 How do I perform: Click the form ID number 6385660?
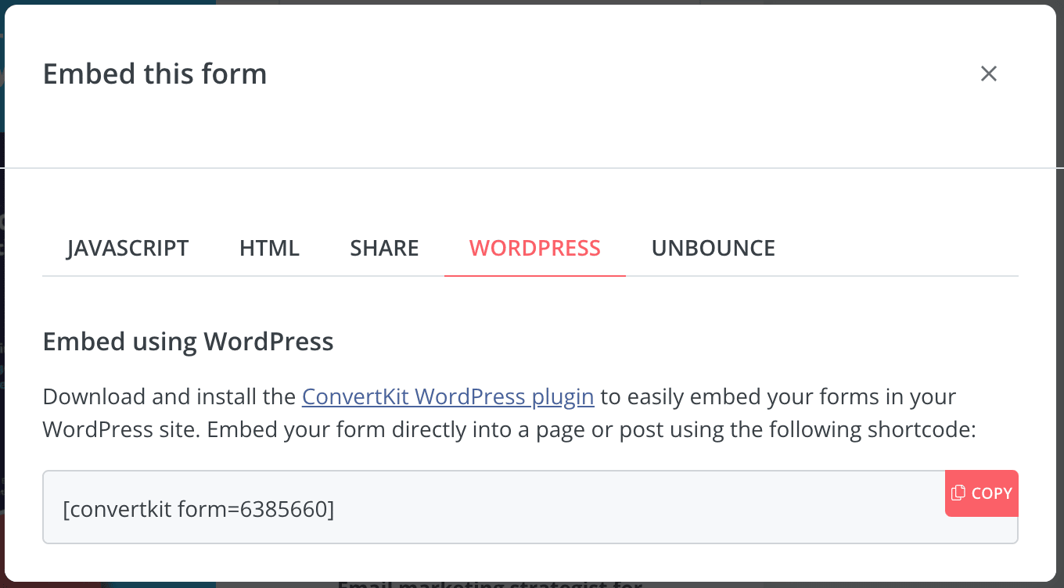pos(285,510)
